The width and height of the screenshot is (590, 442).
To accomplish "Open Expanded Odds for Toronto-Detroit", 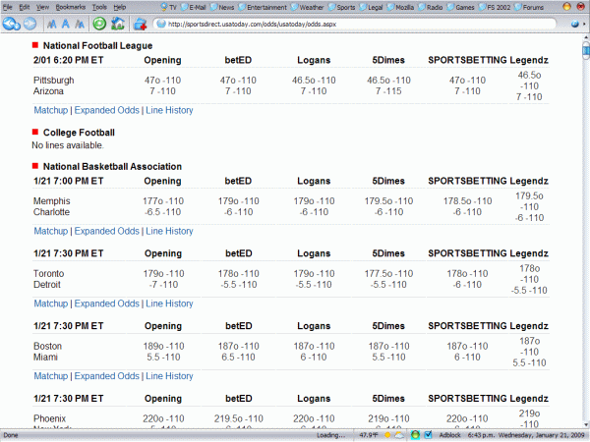I will [107, 304].
